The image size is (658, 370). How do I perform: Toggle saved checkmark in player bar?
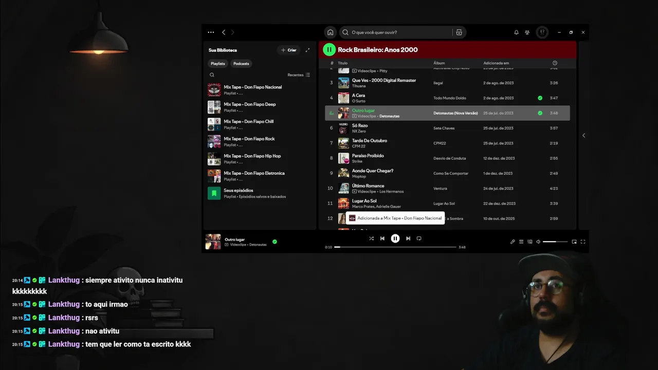pos(275,242)
